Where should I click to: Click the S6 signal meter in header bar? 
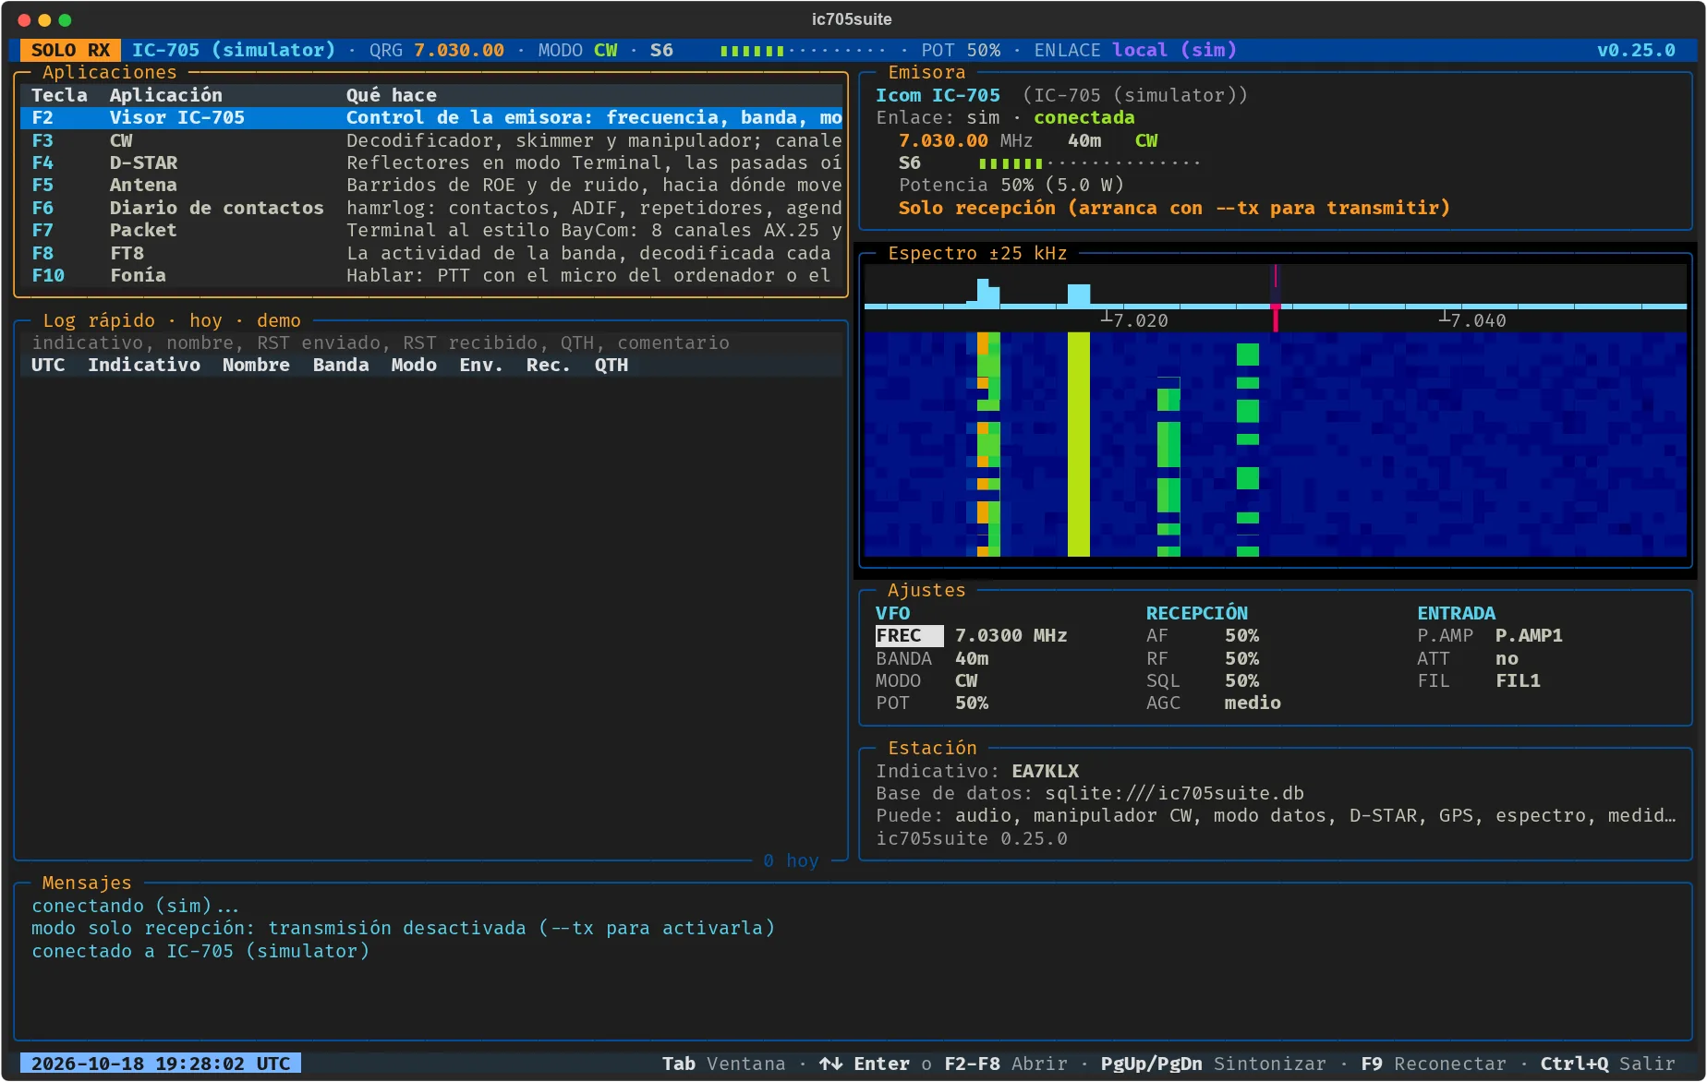point(767,50)
